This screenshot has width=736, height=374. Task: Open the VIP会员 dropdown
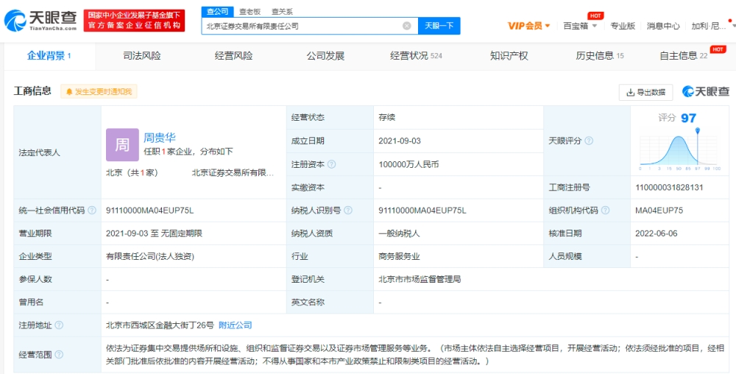pyautogui.click(x=529, y=26)
